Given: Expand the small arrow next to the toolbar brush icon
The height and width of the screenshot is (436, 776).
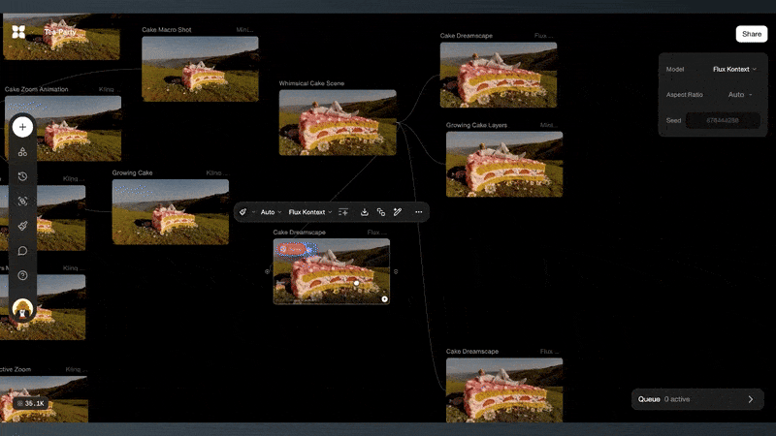Looking at the screenshot, I should coord(253,212).
